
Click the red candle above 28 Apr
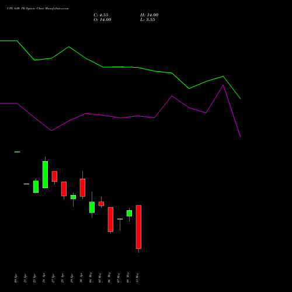64,189
